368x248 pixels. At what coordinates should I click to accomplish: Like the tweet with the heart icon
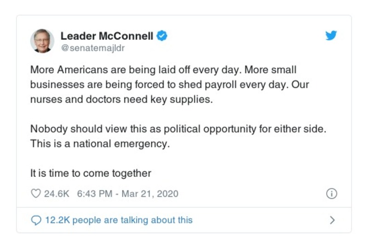click(x=36, y=194)
